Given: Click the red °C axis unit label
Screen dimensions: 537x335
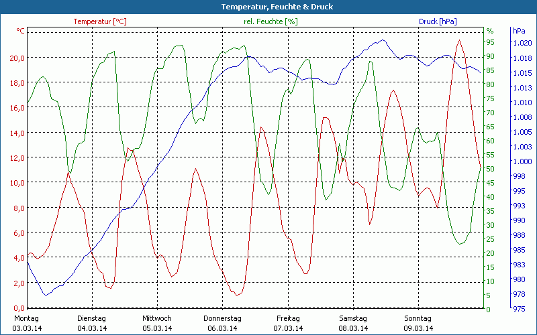Looking at the screenshot, I should pyautogui.click(x=21, y=31).
